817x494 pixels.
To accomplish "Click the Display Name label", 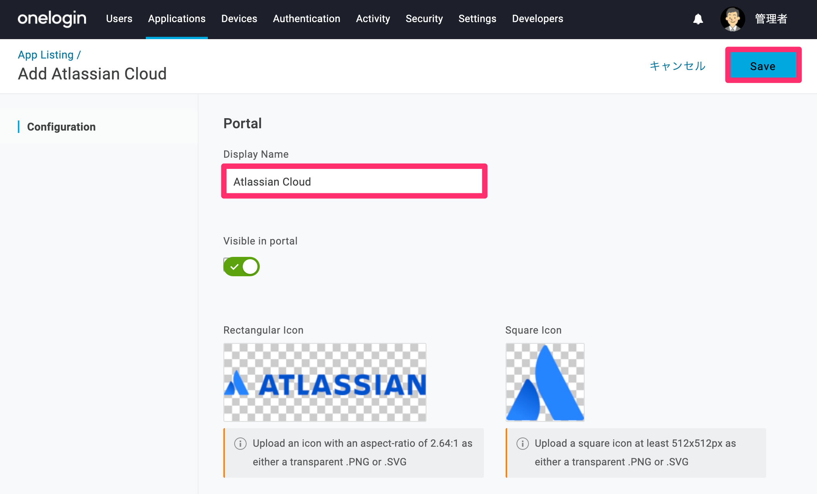I will [256, 154].
